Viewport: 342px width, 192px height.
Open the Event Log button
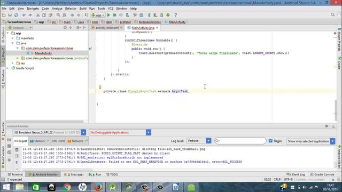pos(296,174)
